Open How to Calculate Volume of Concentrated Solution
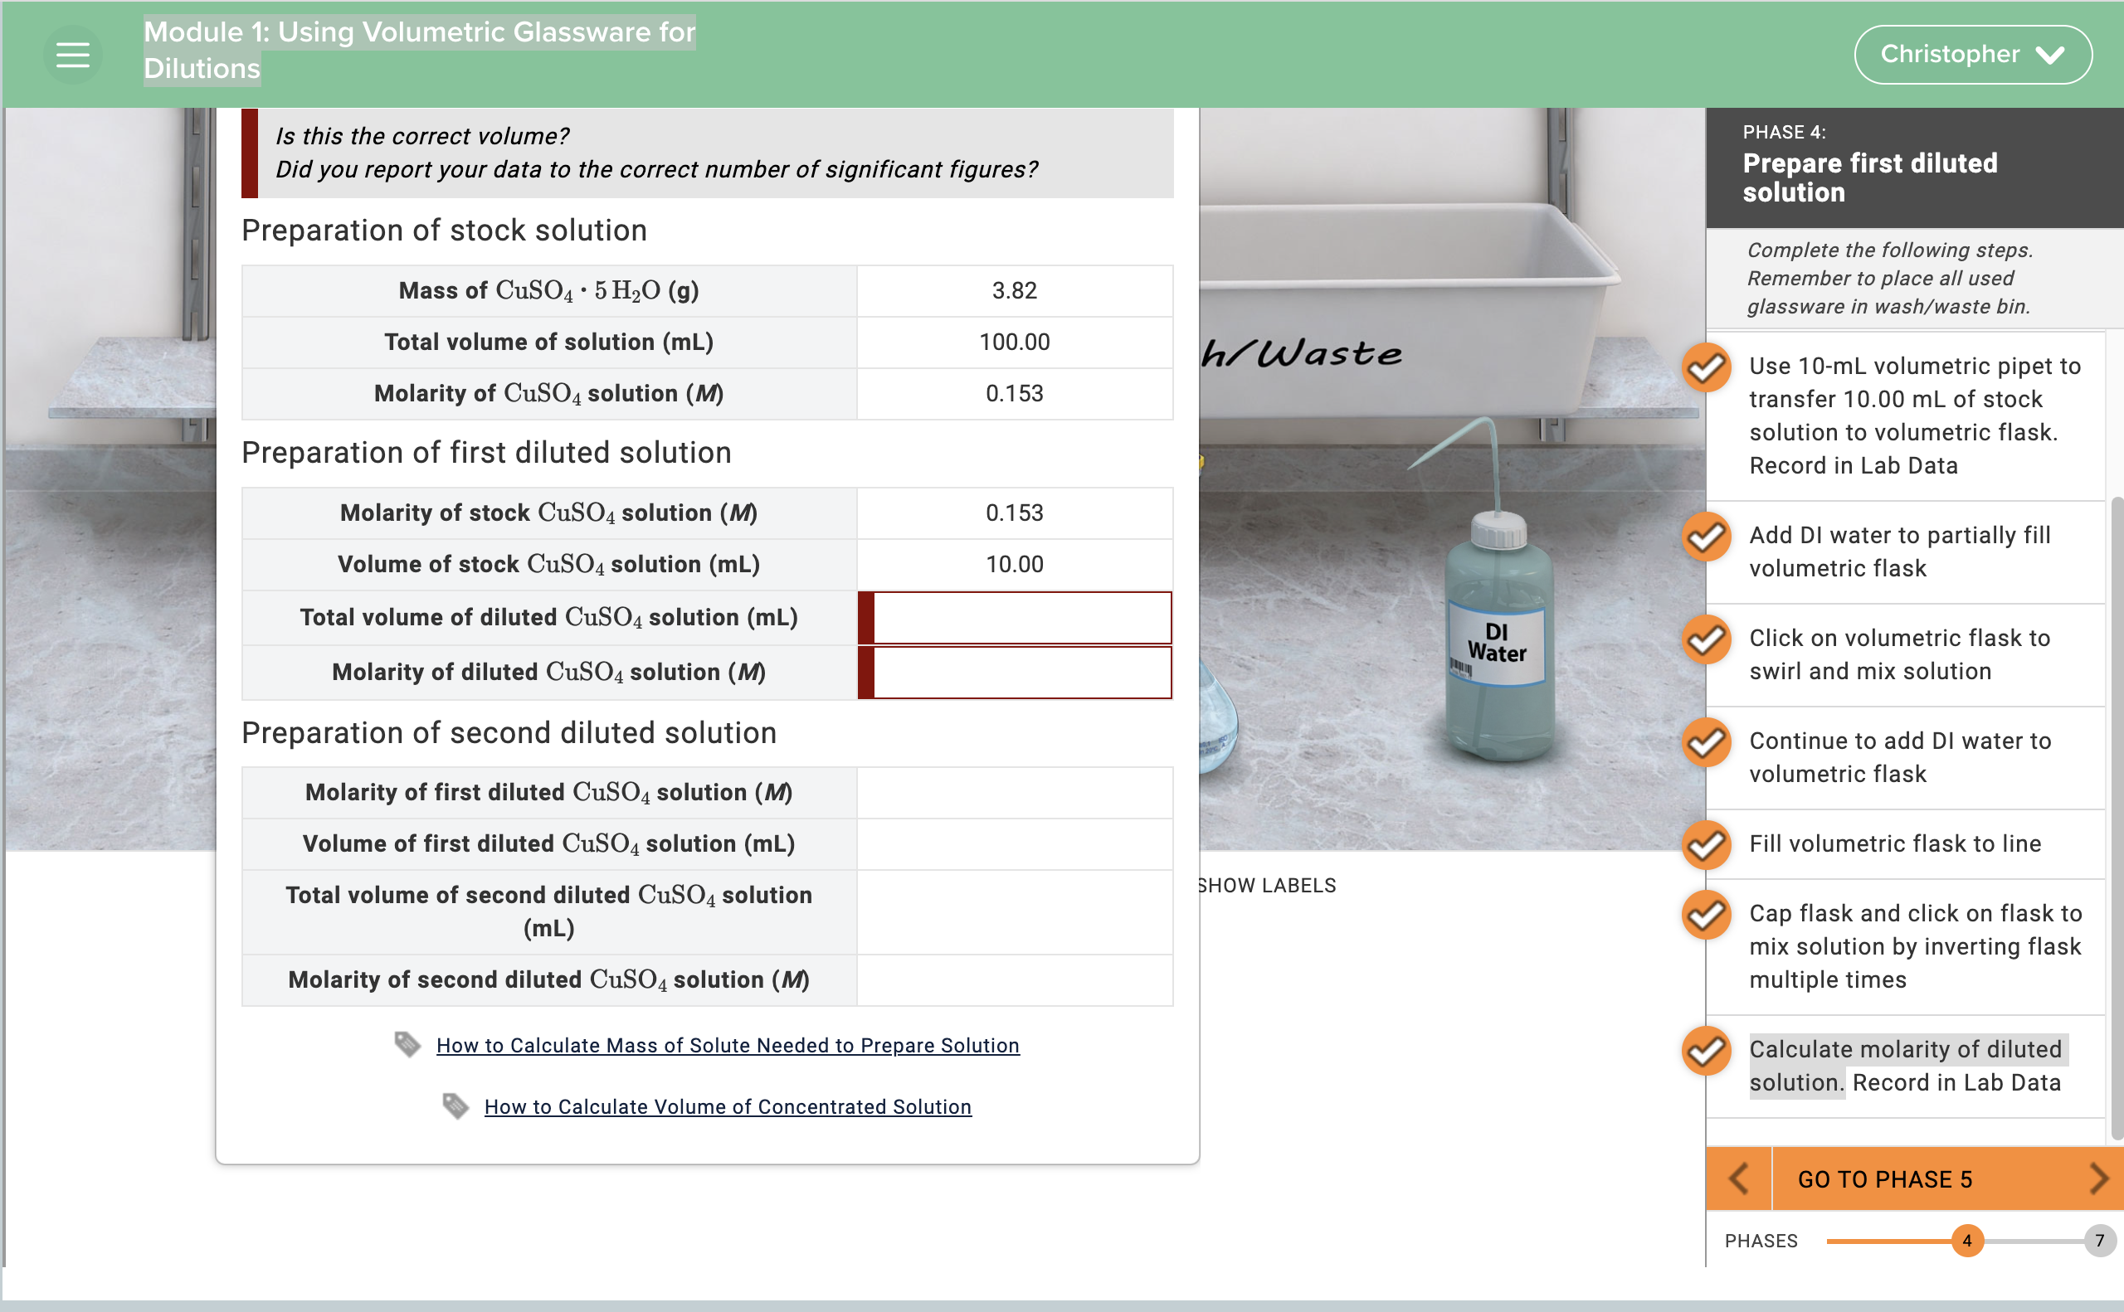2124x1312 pixels. point(728,1107)
